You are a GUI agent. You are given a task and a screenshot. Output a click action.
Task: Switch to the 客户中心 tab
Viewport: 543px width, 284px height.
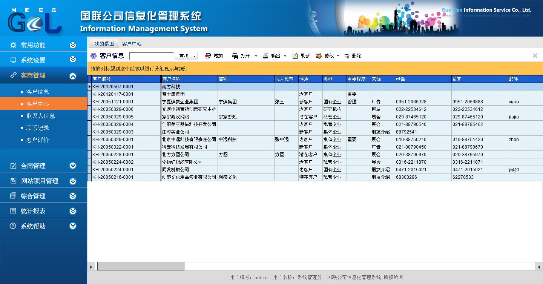click(132, 44)
